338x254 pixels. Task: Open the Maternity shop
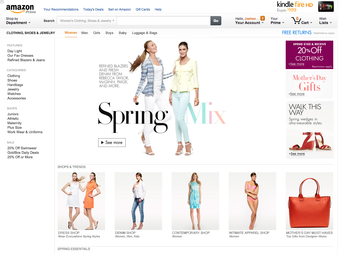point(15,123)
